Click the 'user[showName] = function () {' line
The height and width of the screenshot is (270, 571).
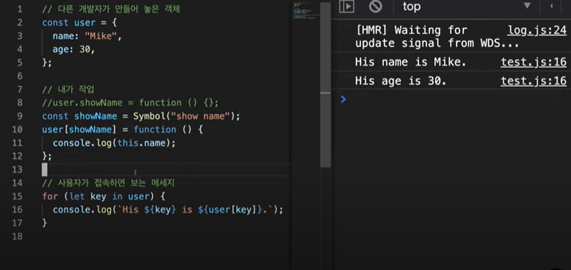coord(122,130)
